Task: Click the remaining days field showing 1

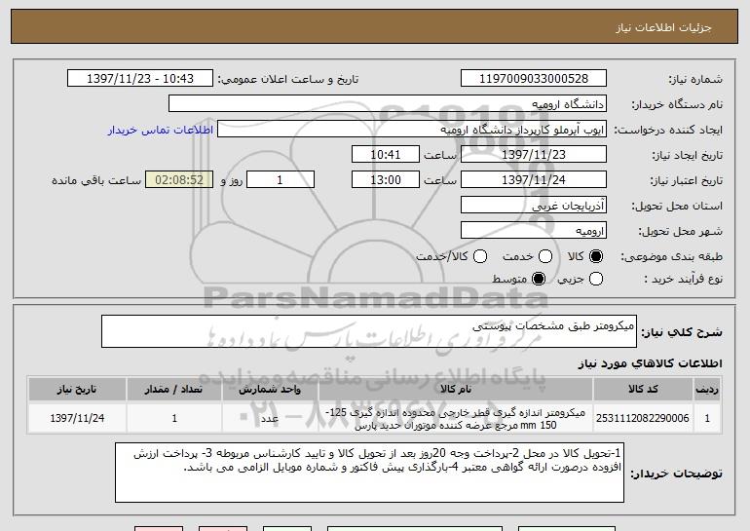Action: (281, 180)
